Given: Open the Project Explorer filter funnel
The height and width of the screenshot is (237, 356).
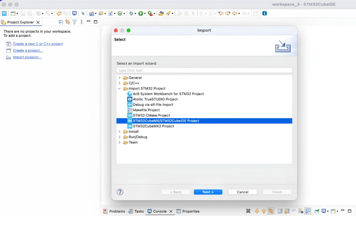Looking at the screenshot, I should pyautogui.click(x=74, y=22).
